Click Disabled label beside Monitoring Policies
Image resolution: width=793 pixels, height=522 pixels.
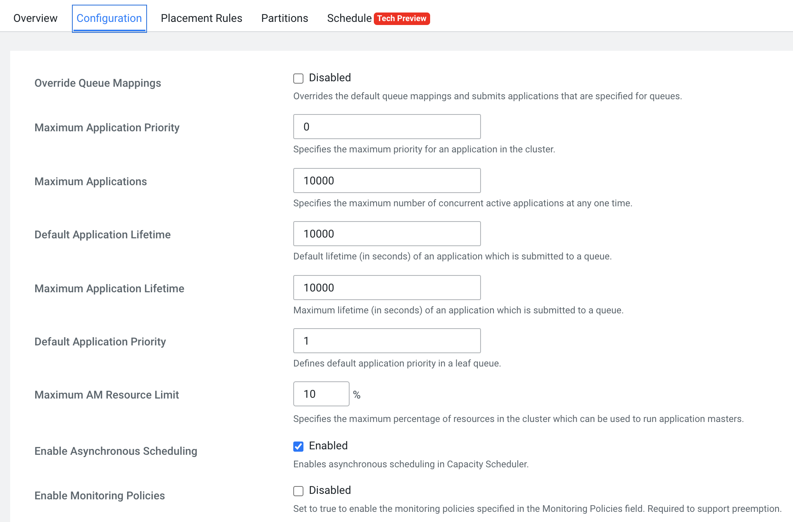(x=330, y=490)
